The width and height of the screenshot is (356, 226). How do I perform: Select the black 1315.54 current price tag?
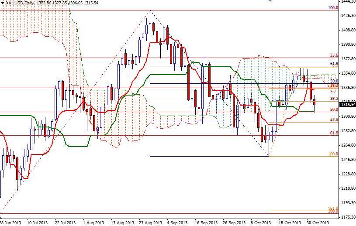pyautogui.click(x=348, y=104)
